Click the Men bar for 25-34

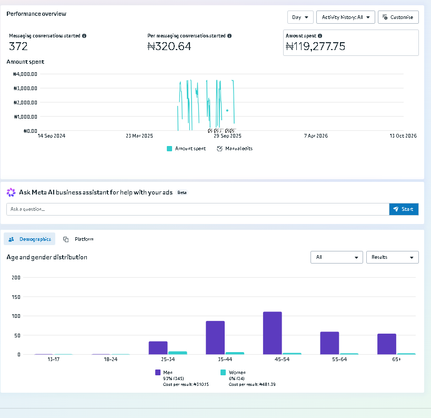(158, 348)
